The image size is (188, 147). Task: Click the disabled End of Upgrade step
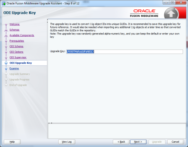(18, 85)
